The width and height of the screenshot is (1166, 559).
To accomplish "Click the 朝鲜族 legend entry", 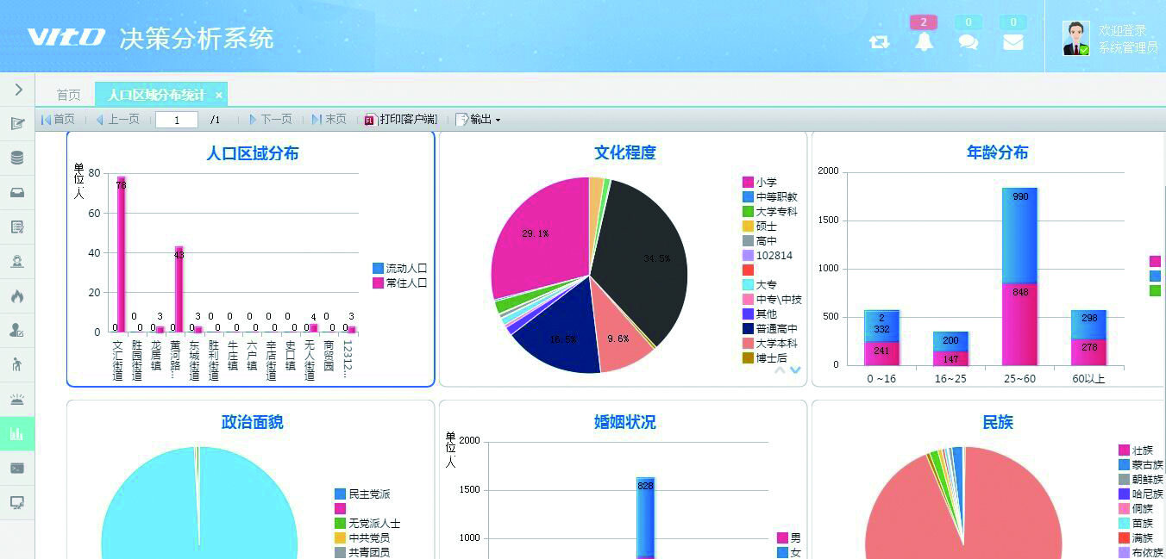I will (x=1141, y=480).
